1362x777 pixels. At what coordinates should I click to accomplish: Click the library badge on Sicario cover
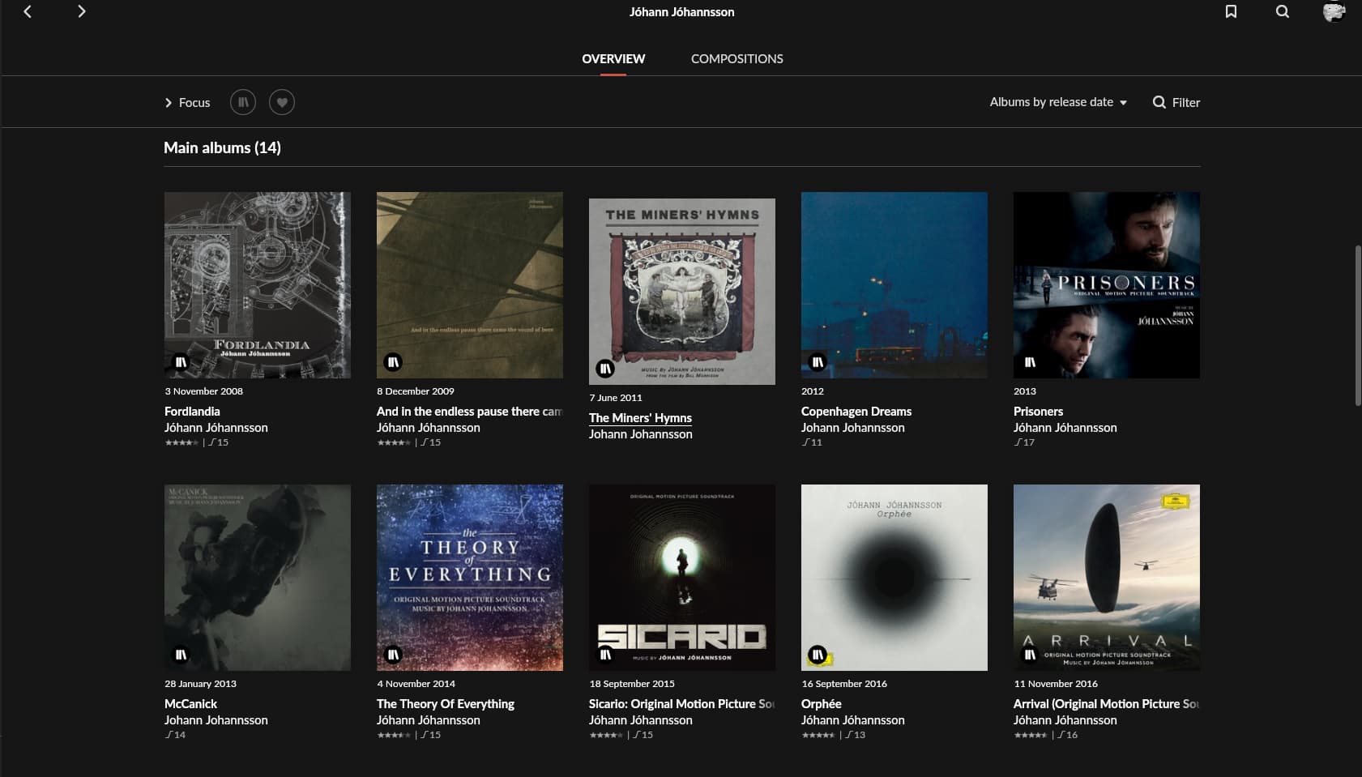point(605,655)
